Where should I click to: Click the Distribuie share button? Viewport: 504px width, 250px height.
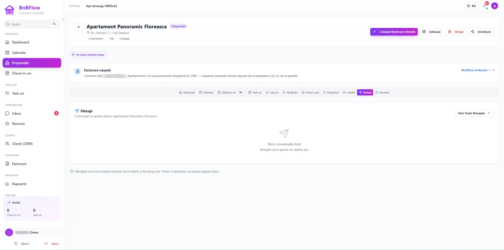[x=481, y=32]
